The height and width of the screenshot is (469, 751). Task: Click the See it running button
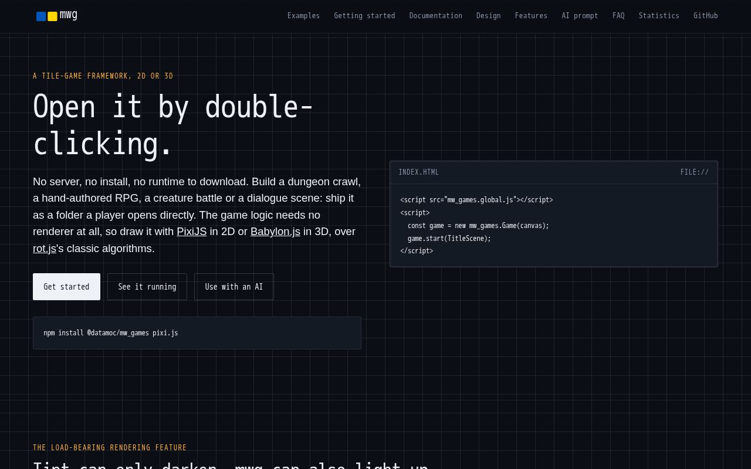(x=147, y=287)
